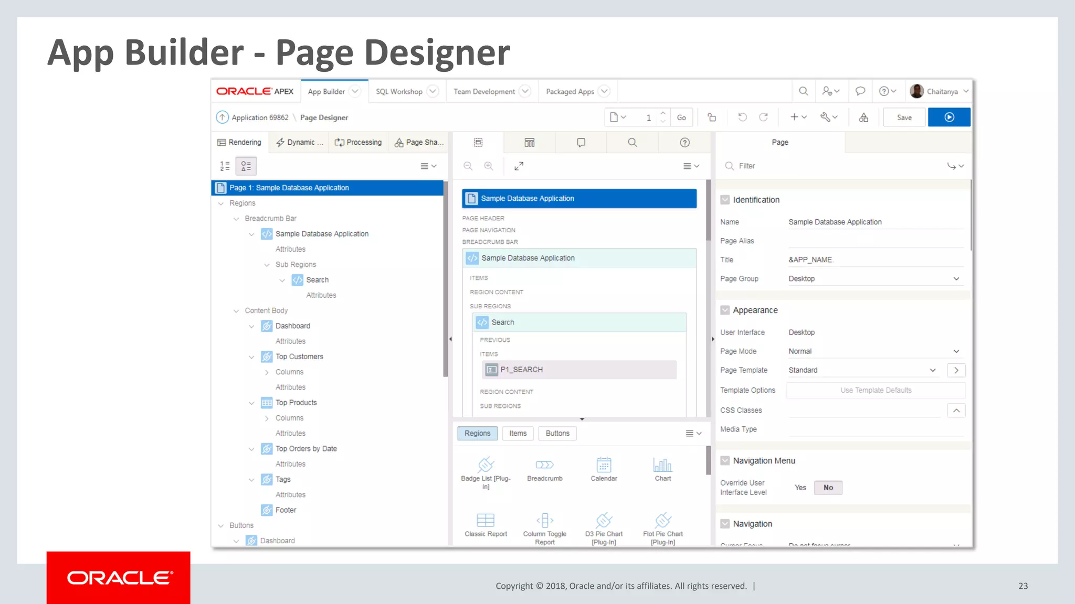Click the Name field Sample Database Application
Image resolution: width=1075 pixels, height=604 pixels.
click(875, 222)
